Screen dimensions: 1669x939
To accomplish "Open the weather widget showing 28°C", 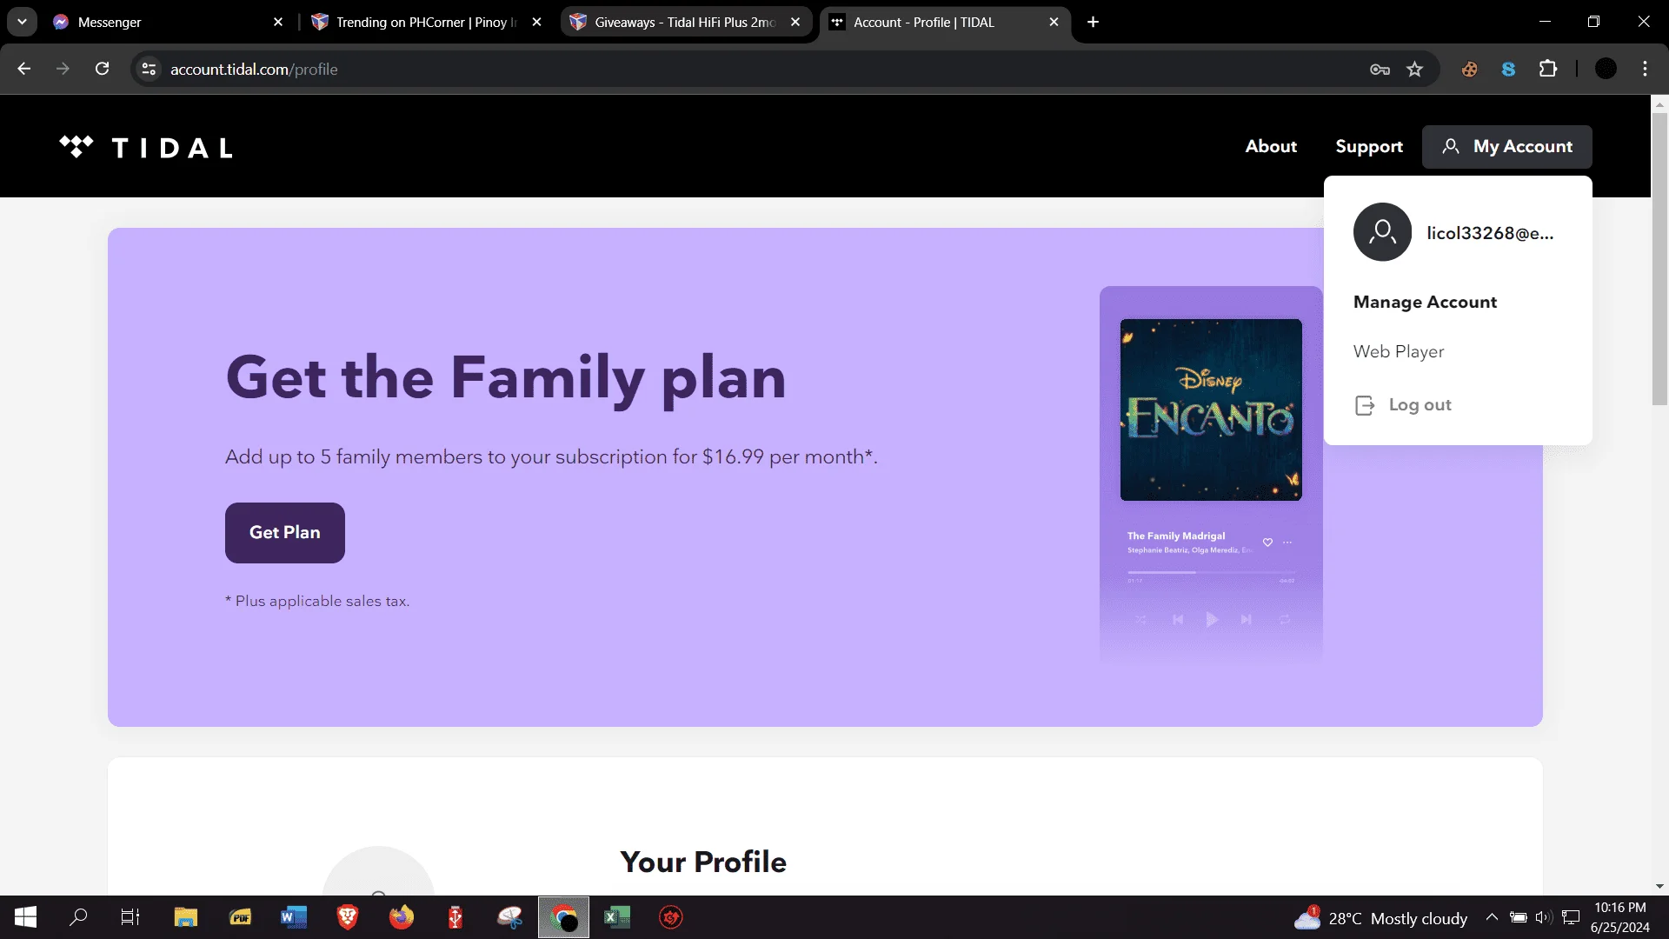I will [x=1380, y=918].
